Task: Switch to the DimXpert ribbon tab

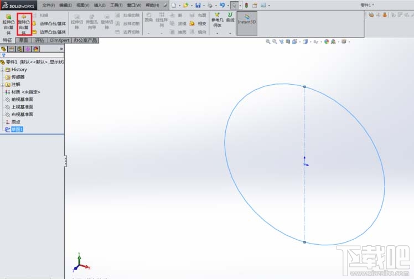Action: tap(60, 40)
